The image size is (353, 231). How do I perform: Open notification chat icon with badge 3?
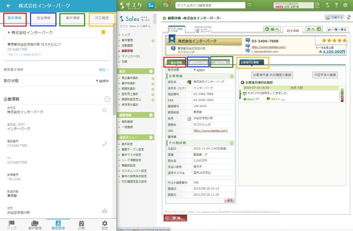tap(166, 5)
